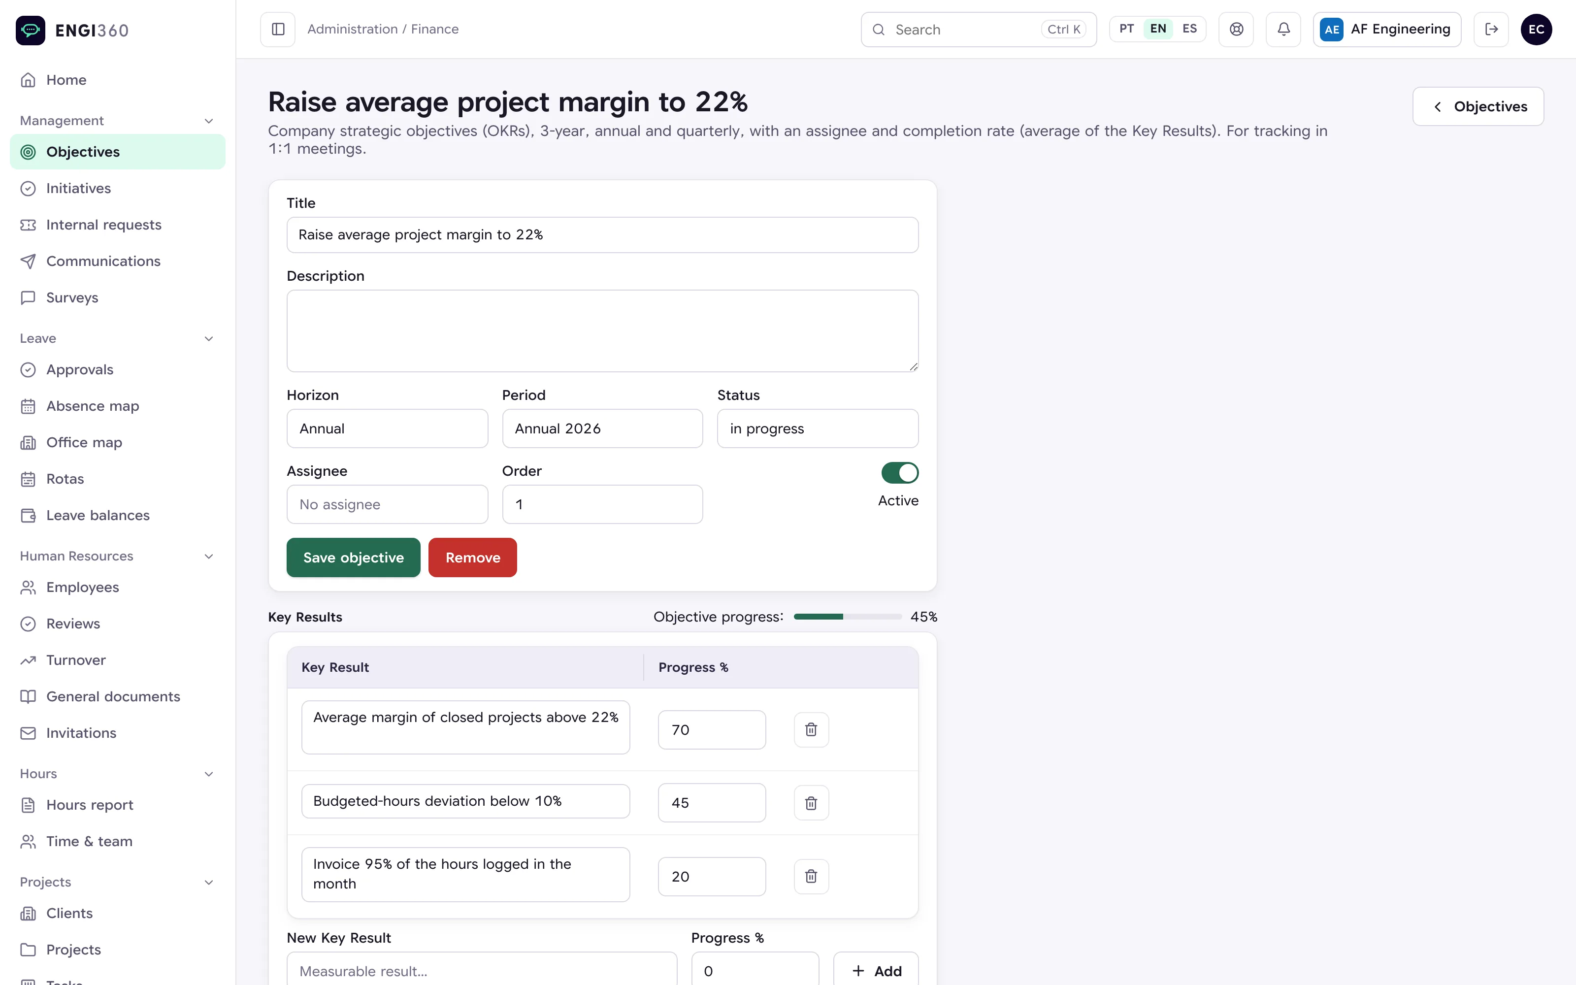The height and width of the screenshot is (985, 1576).
Task: Click the Title input field
Action: click(602, 234)
